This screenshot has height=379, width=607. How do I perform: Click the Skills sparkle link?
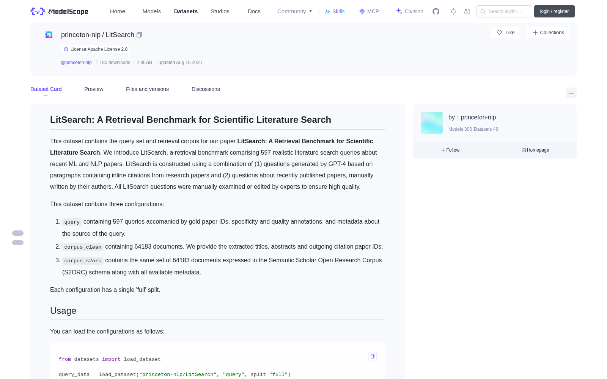335,11
